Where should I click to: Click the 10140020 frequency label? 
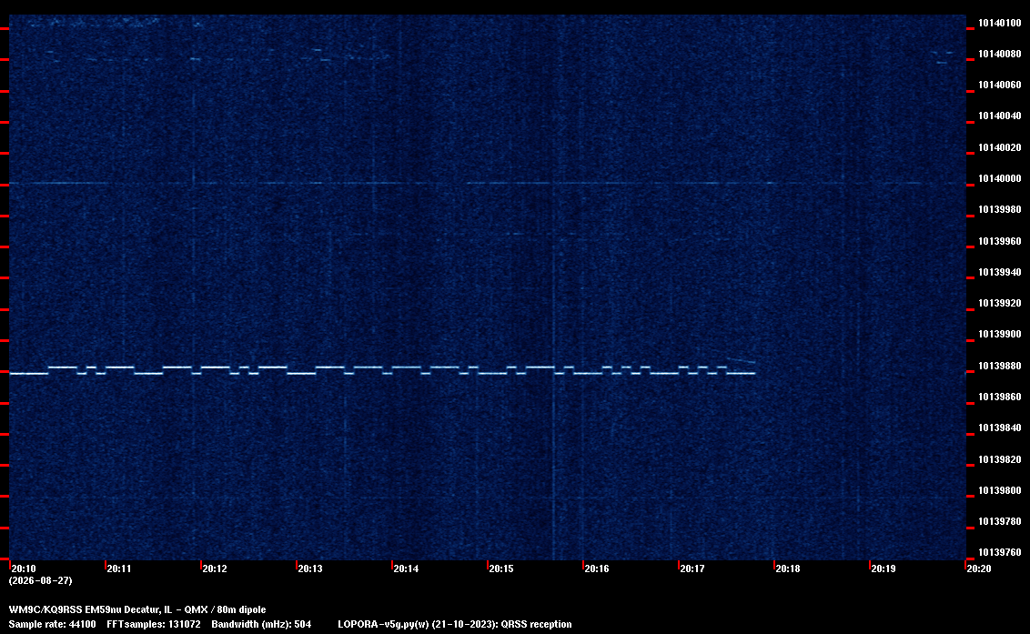pos(1000,147)
